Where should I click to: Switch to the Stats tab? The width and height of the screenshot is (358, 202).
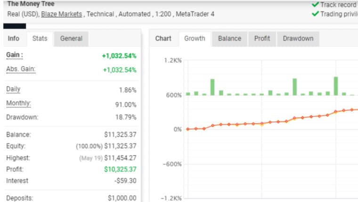(x=40, y=38)
